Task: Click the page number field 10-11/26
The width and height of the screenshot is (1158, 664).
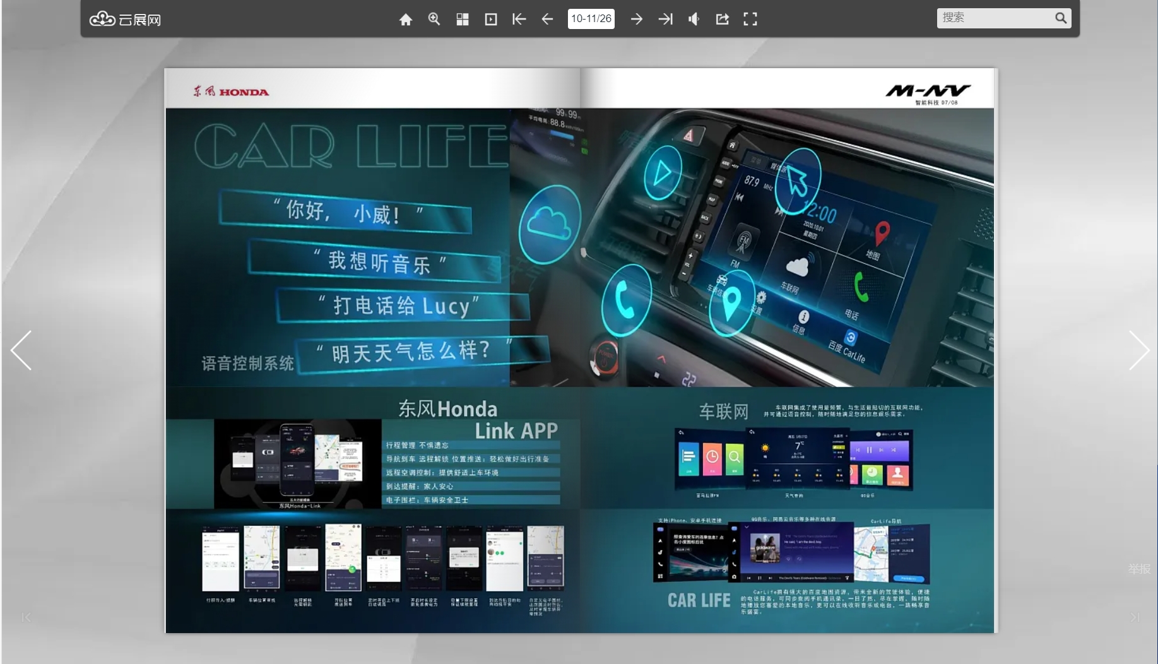Action: tap(591, 19)
